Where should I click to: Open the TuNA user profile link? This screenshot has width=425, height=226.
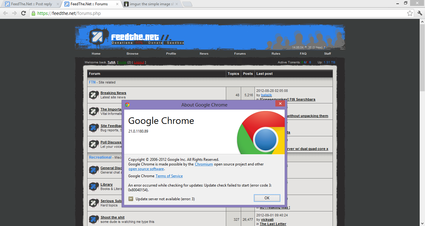(x=111, y=62)
